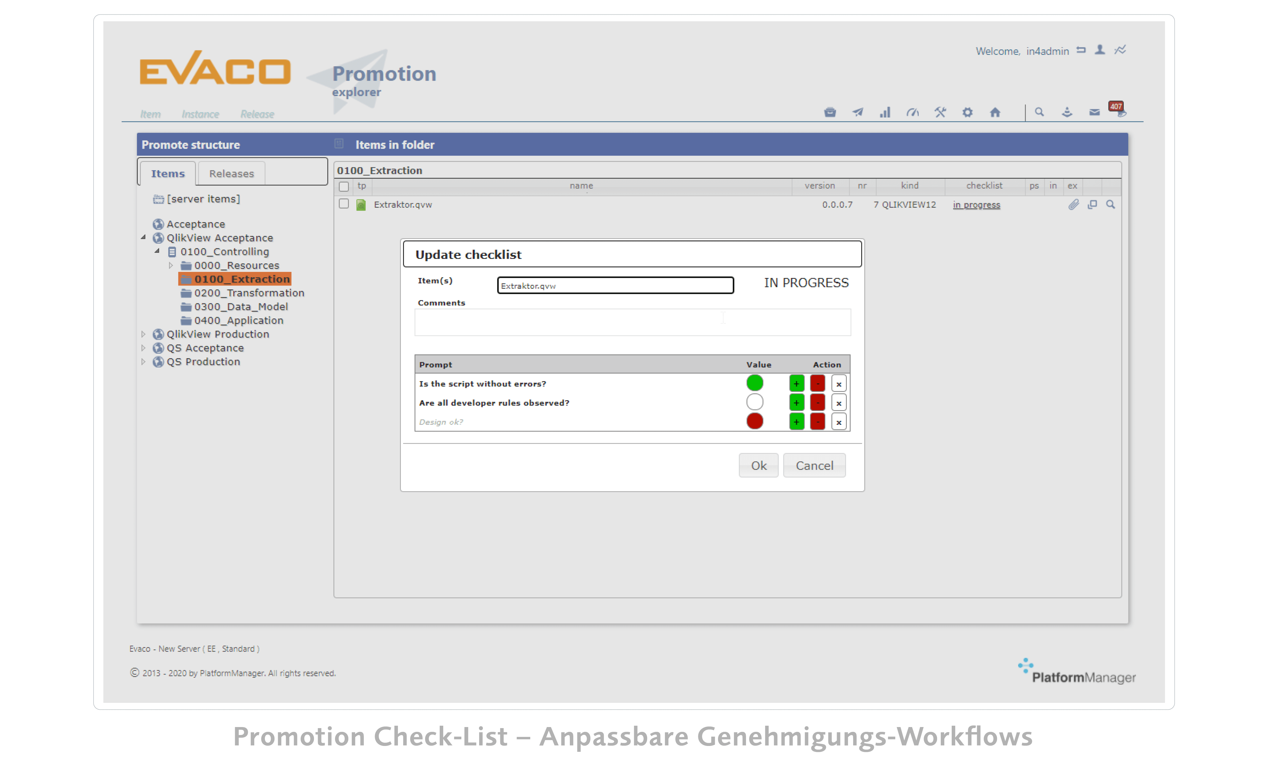
Task: Open the 'in progress' checklist link
Action: pyautogui.click(x=976, y=205)
